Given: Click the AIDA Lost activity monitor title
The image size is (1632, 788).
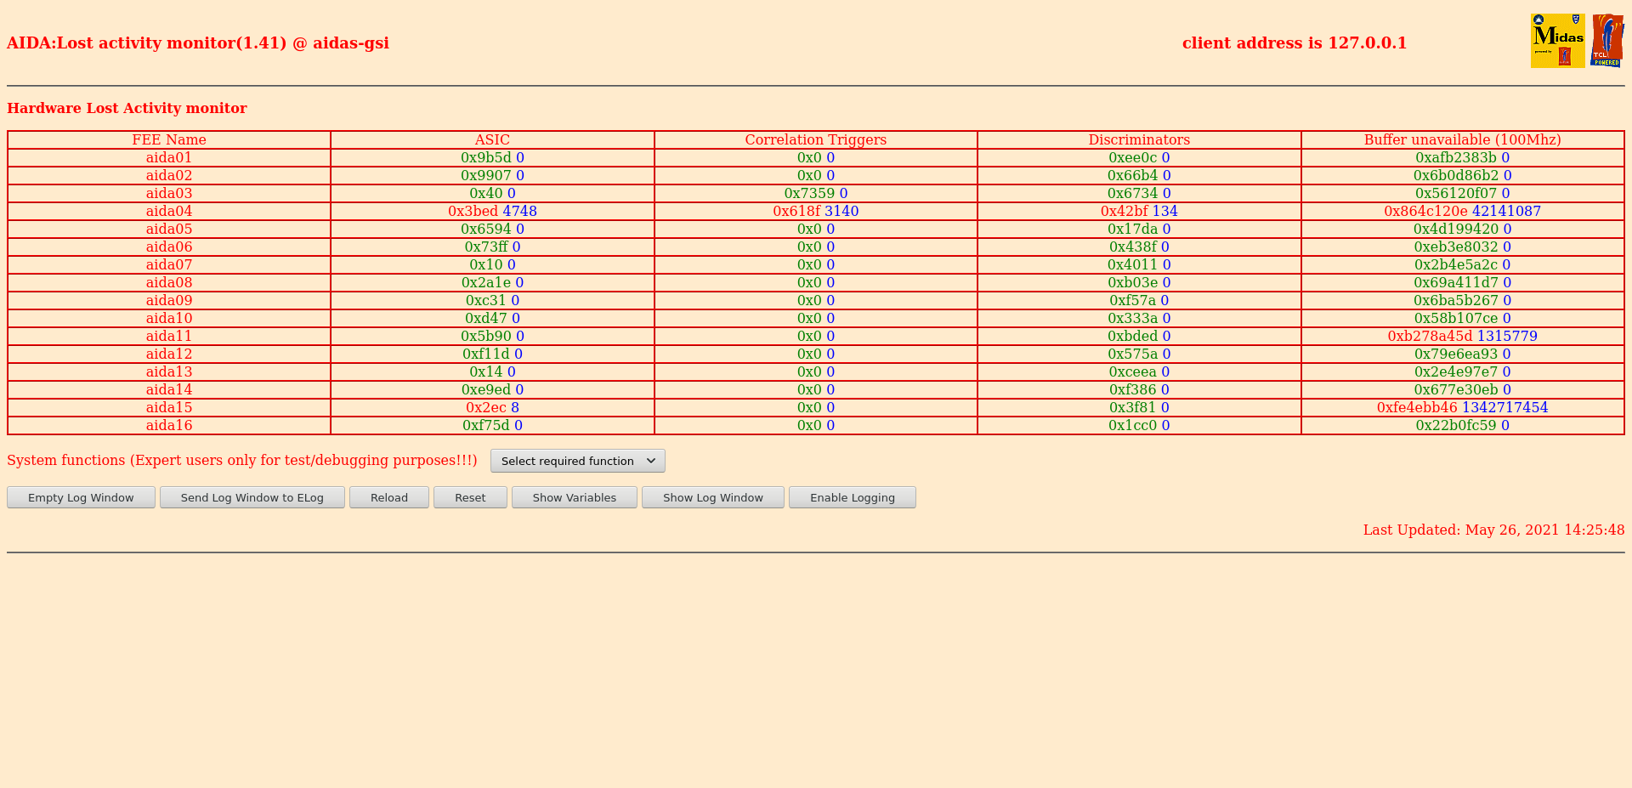Looking at the screenshot, I should tap(197, 43).
